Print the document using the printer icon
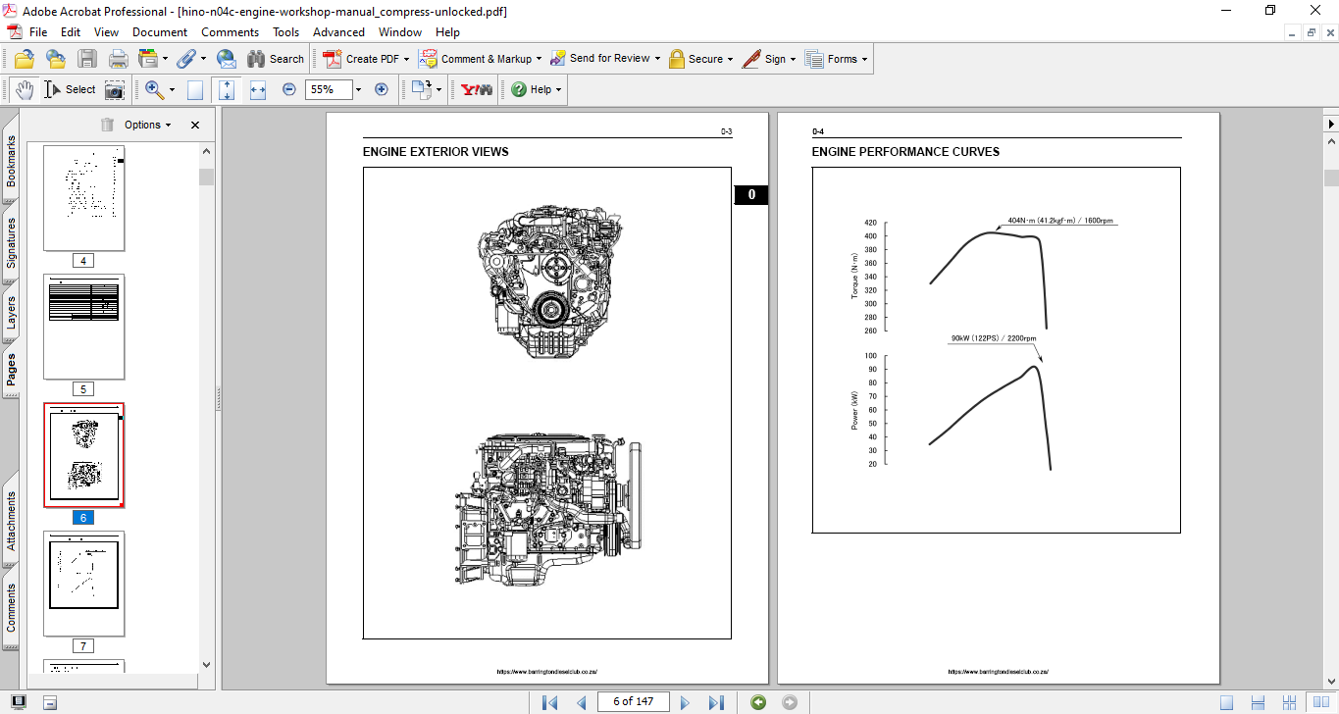The width and height of the screenshot is (1339, 714). (x=118, y=59)
